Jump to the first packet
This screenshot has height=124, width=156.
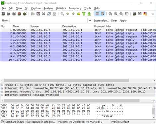tap(84, 14)
